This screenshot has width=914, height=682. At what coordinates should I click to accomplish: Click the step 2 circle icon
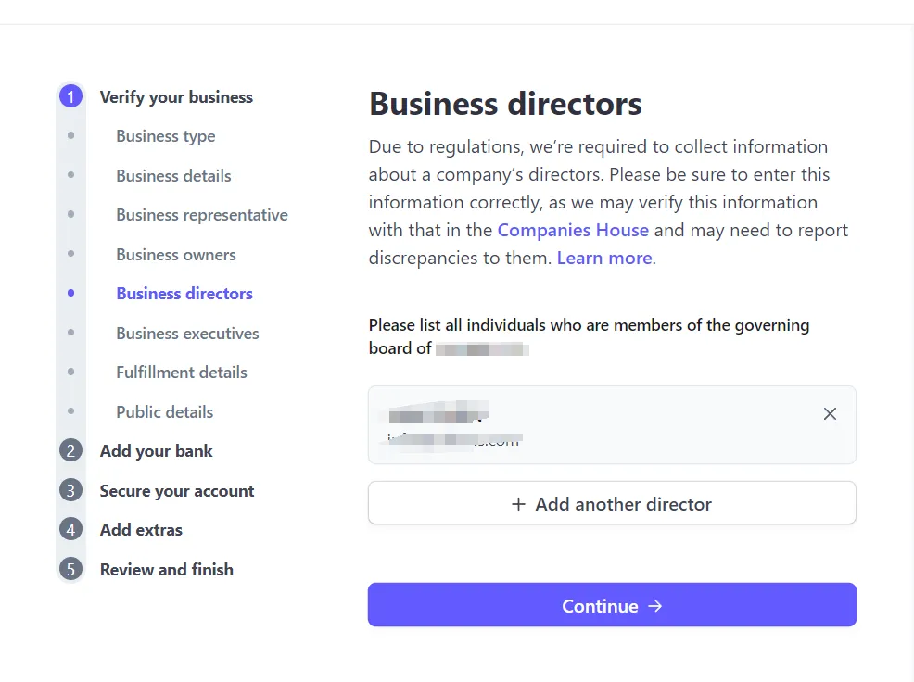[70, 450]
